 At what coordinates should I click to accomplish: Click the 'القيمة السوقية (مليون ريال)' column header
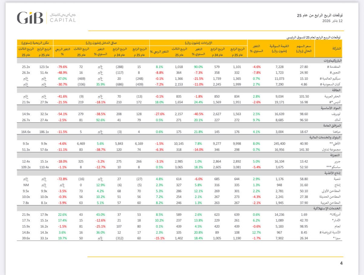(x=279, y=49)
